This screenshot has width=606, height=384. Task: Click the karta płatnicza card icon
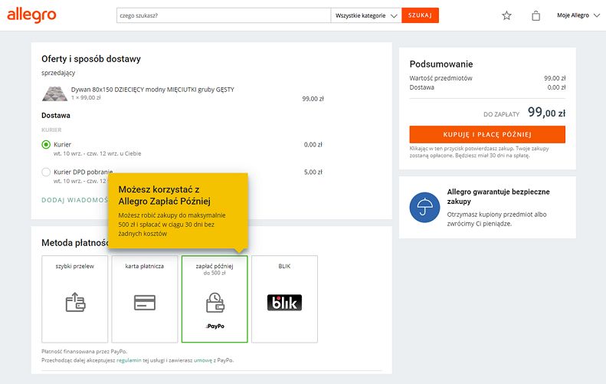(x=145, y=303)
